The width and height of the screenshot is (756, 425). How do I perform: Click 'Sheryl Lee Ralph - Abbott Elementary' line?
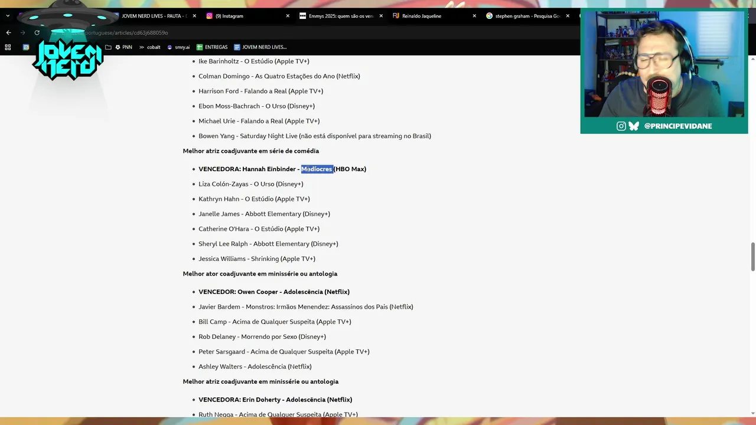(x=268, y=244)
